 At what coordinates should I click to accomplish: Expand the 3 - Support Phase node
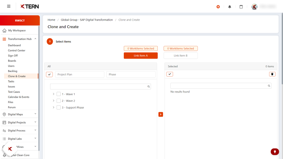[x=53, y=107]
